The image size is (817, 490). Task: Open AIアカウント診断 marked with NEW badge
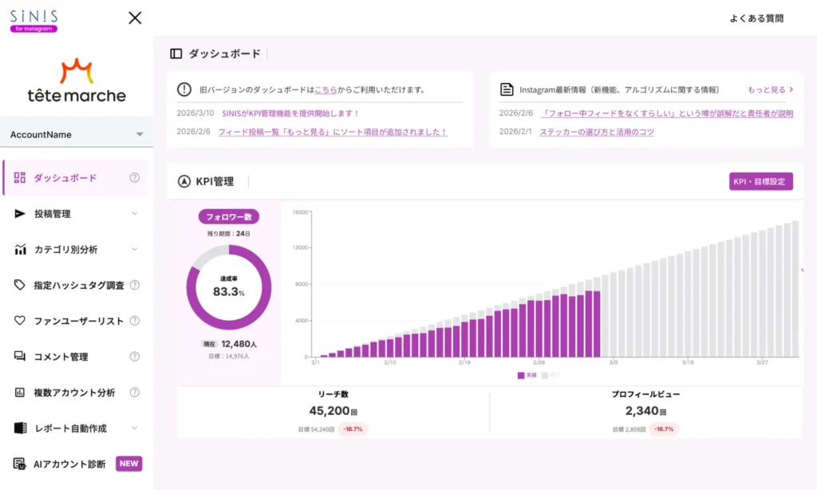point(64,463)
